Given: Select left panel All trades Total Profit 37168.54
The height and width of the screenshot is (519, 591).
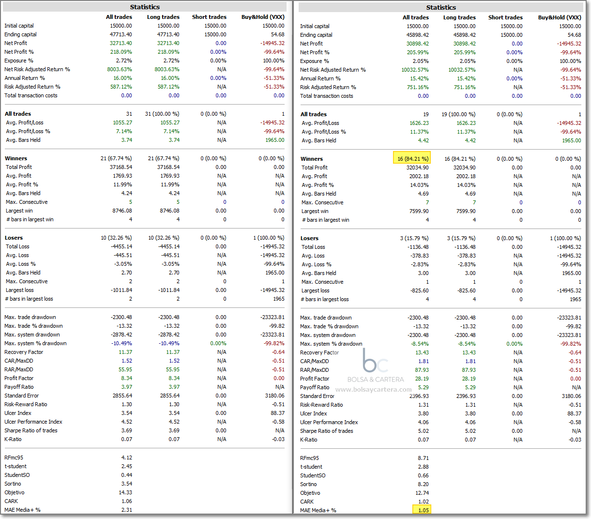Looking at the screenshot, I should [x=121, y=167].
